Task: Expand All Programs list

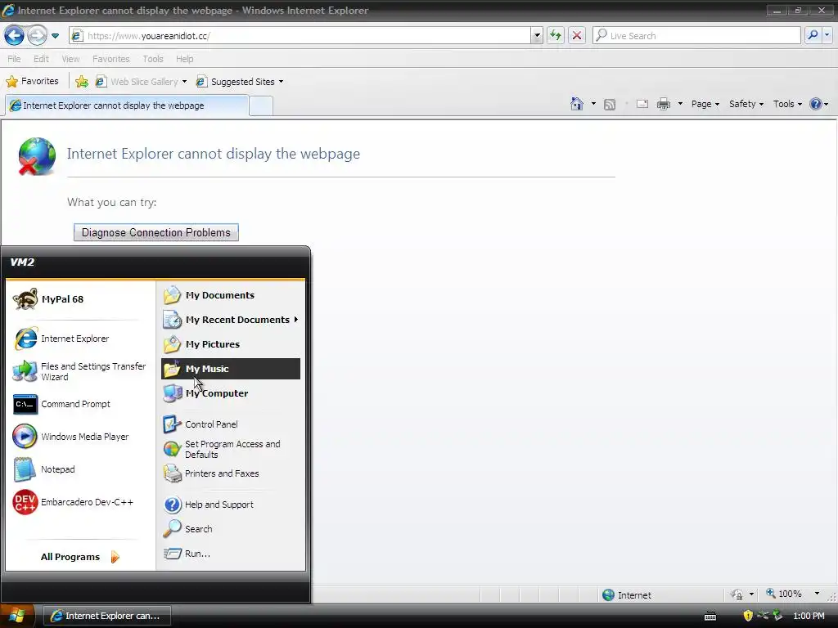Action: pos(80,557)
